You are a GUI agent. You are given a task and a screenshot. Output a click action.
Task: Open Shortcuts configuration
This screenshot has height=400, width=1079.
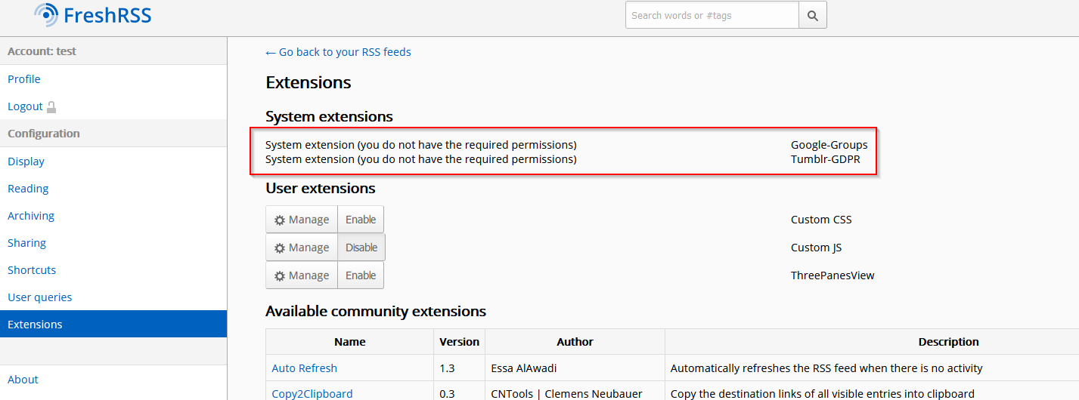pyautogui.click(x=32, y=270)
